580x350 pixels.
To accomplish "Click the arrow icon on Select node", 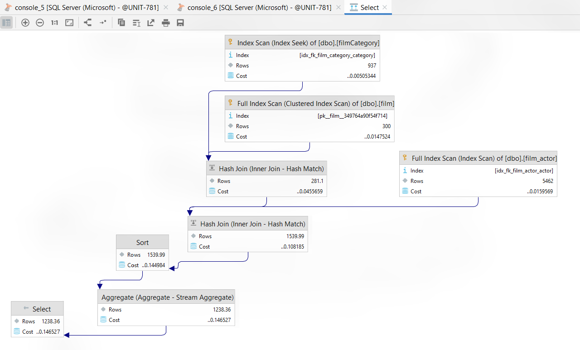I will click(26, 308).
